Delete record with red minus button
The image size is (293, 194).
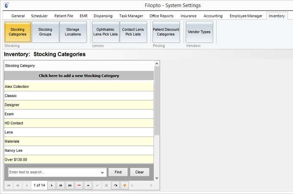(x=79, y=186)
